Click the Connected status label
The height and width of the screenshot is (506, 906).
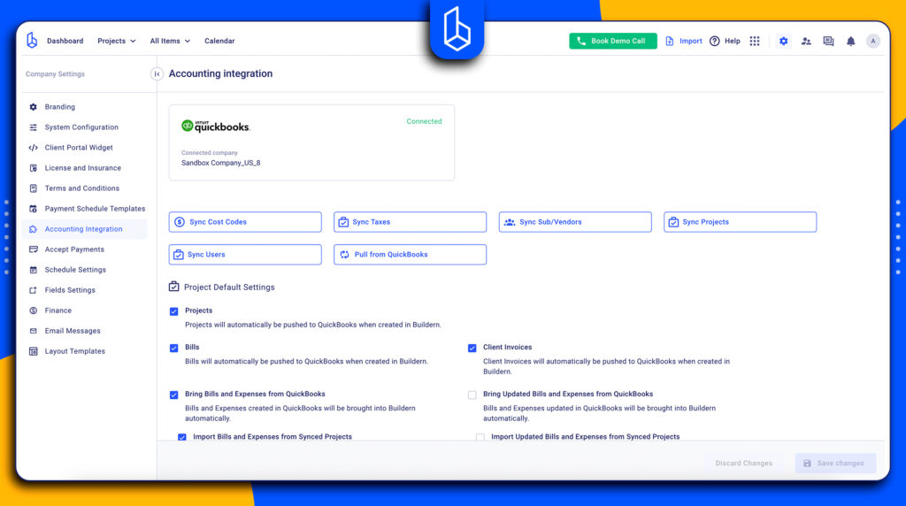pyautogui.click(x=424, y=121)
